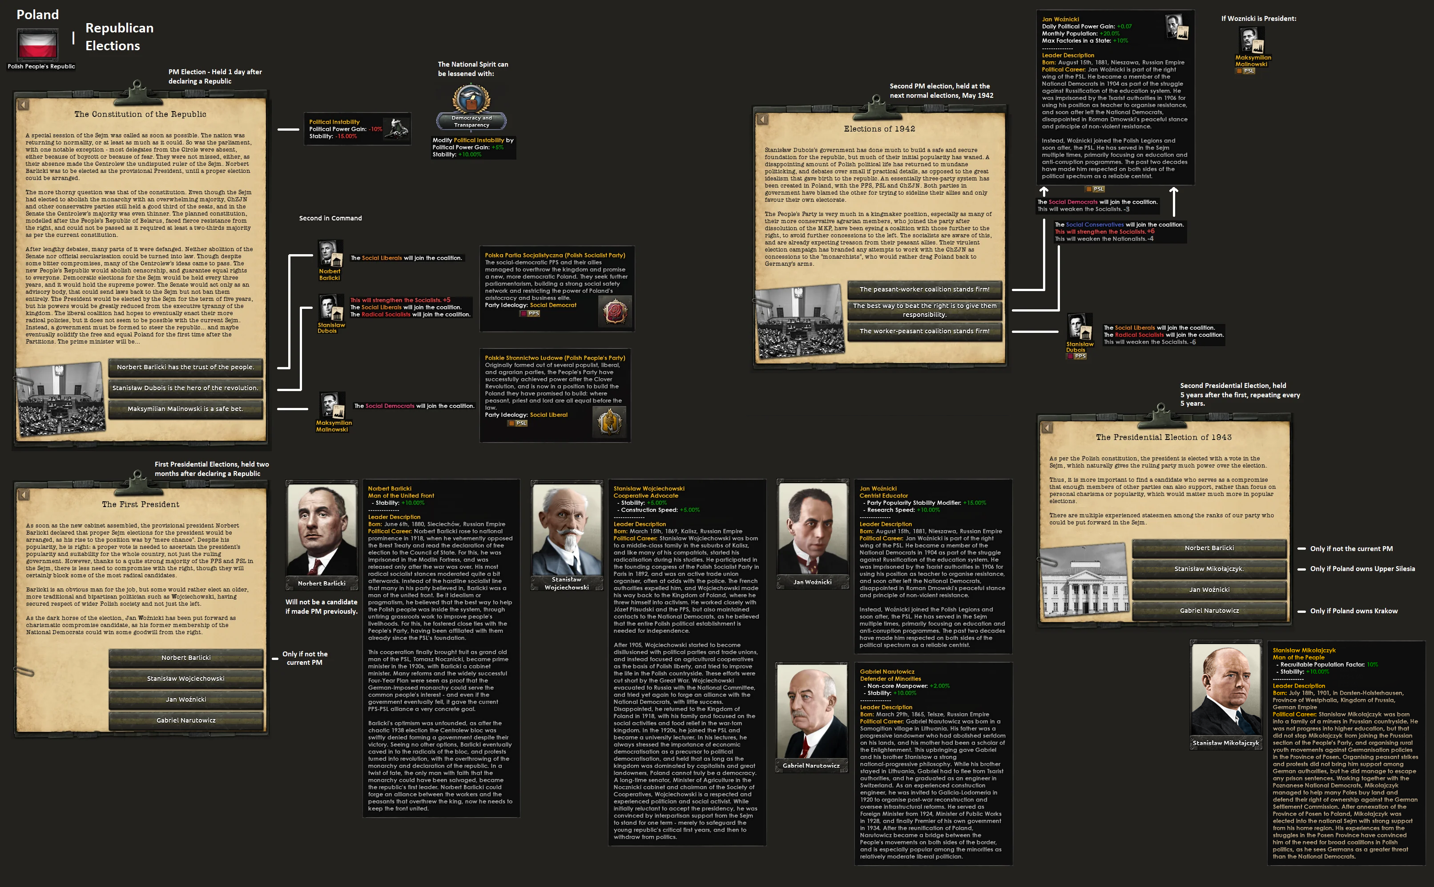1434x887 pixels.
Task: Click back arrow on Elections of 1942 event
Action: (x=762, y=120)
